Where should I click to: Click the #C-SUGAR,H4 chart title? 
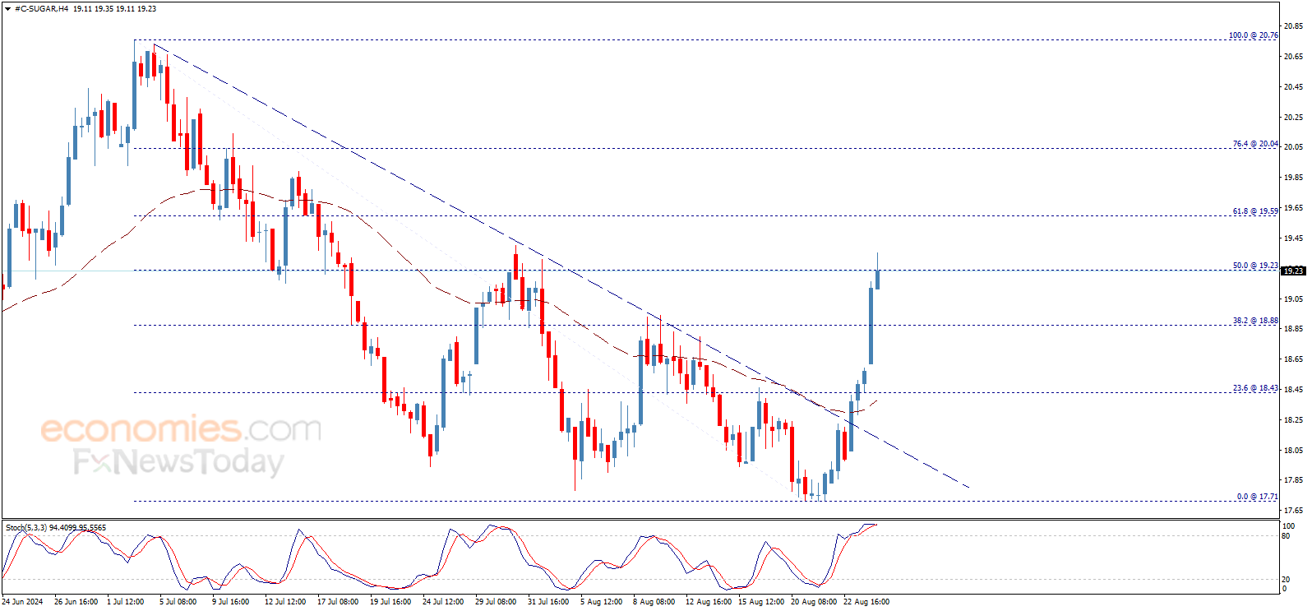click(41, 8)
